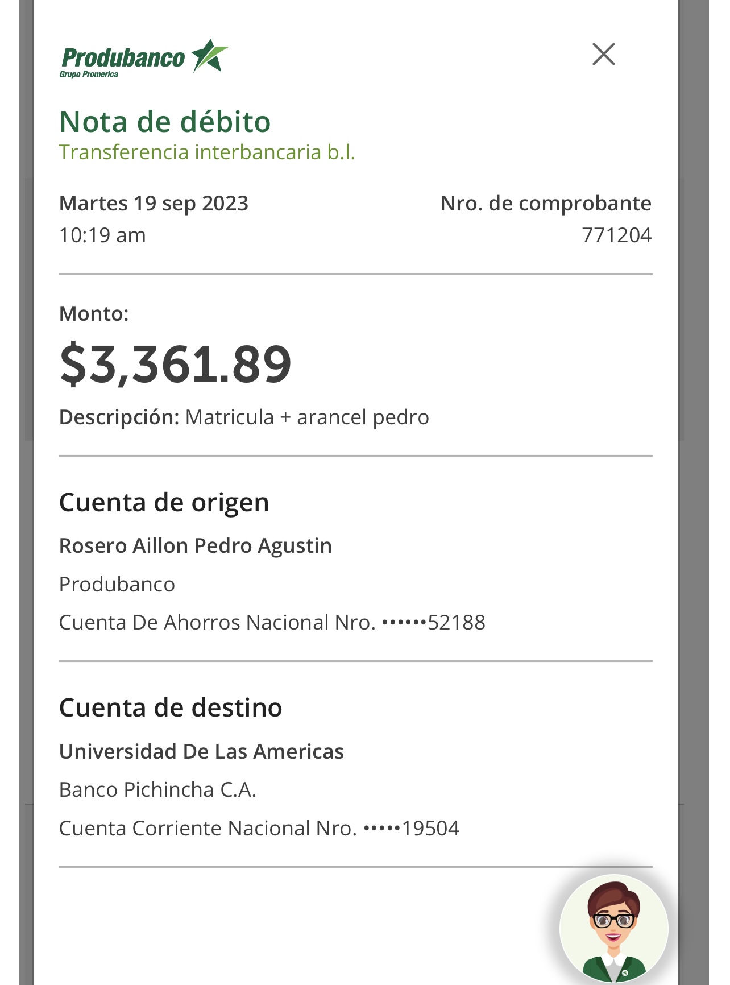
Task: Click the Cuenta de destino heading
Action: pyautogui.click(x=171, y=708)
